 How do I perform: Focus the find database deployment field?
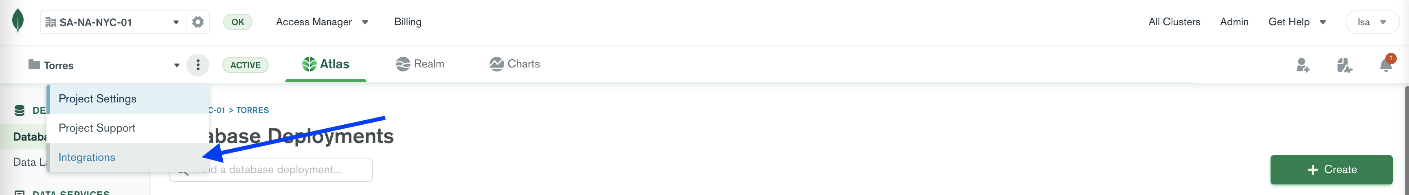(271, 170)
